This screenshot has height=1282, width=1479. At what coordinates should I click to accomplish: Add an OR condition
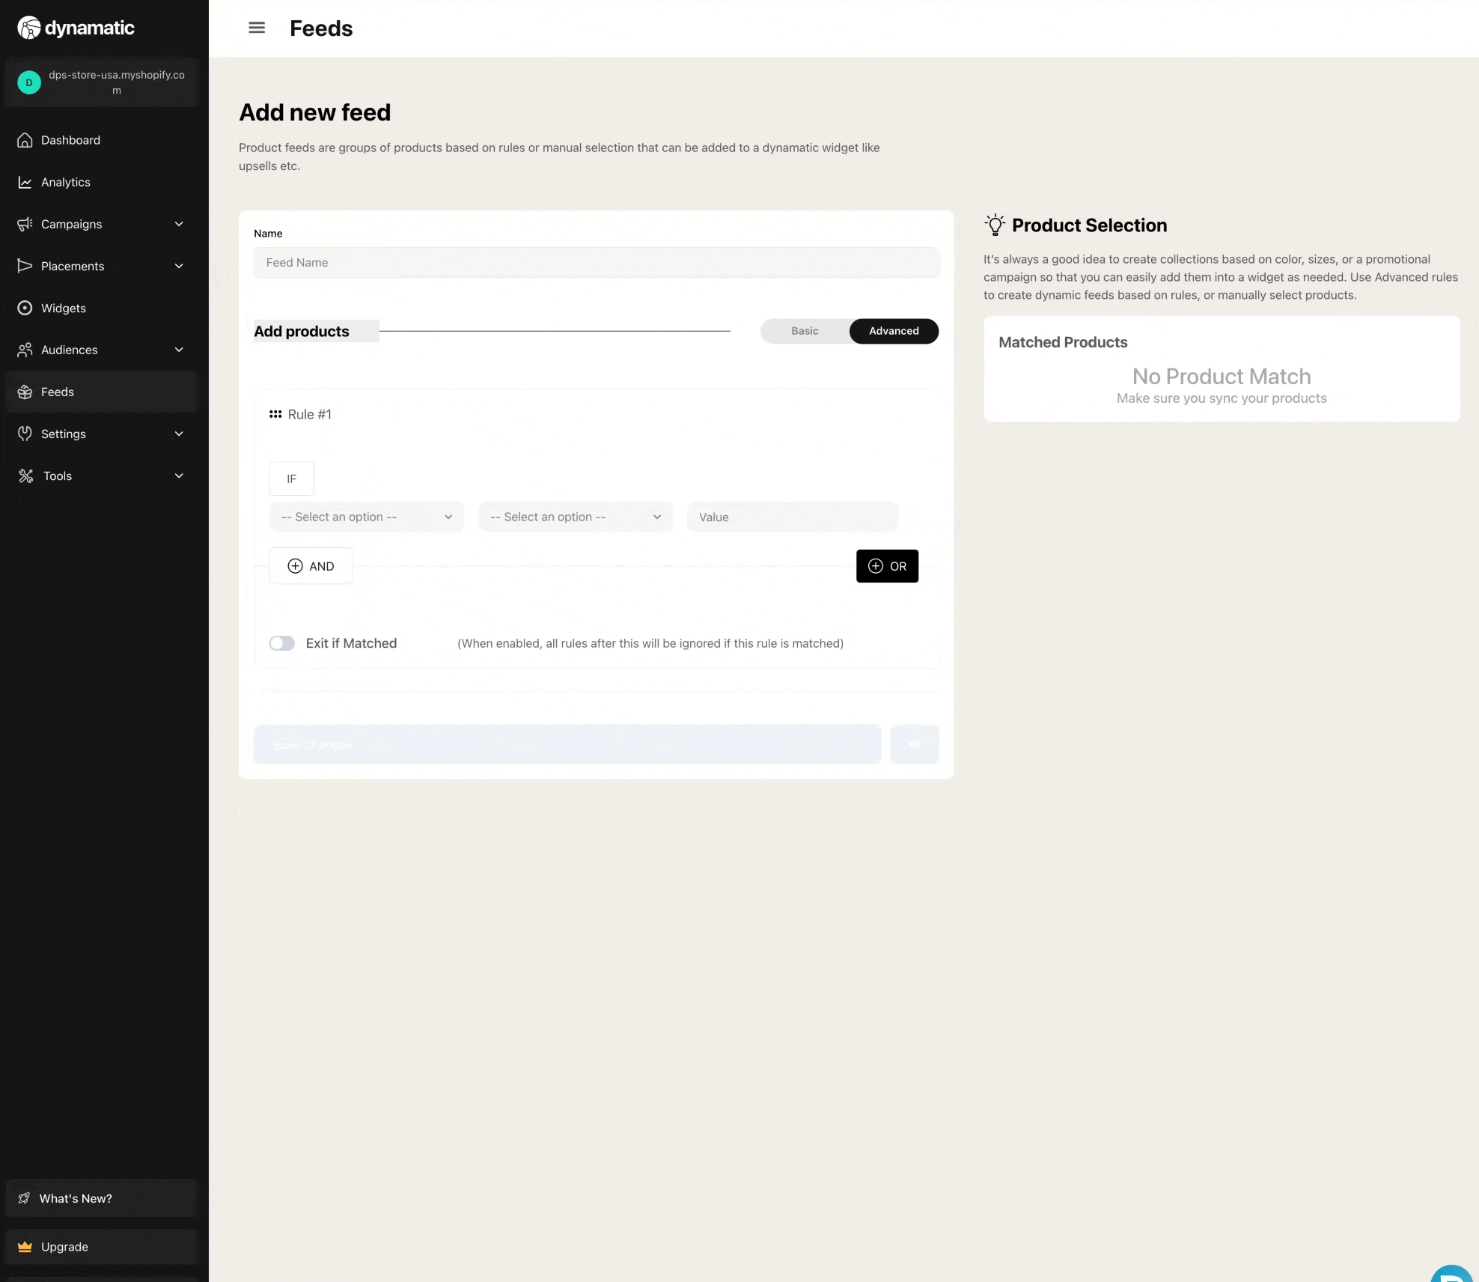(887, 566)
